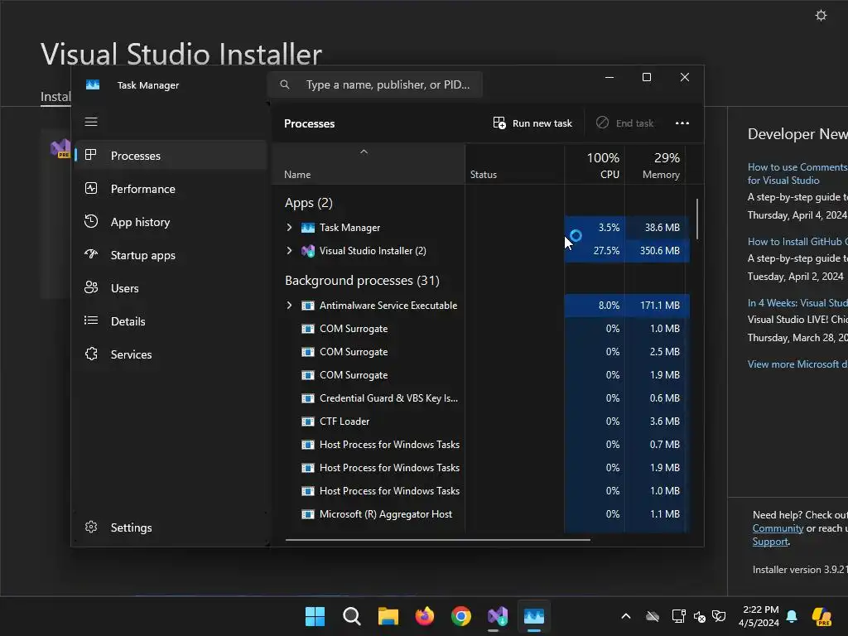Sort processes by CPU column
The height and width of the screenshot is (636, 848).
pos(595,166)
